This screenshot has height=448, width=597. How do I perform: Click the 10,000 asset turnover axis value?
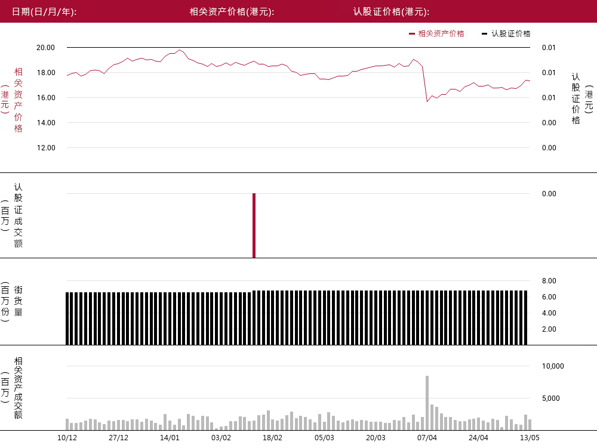553,366
